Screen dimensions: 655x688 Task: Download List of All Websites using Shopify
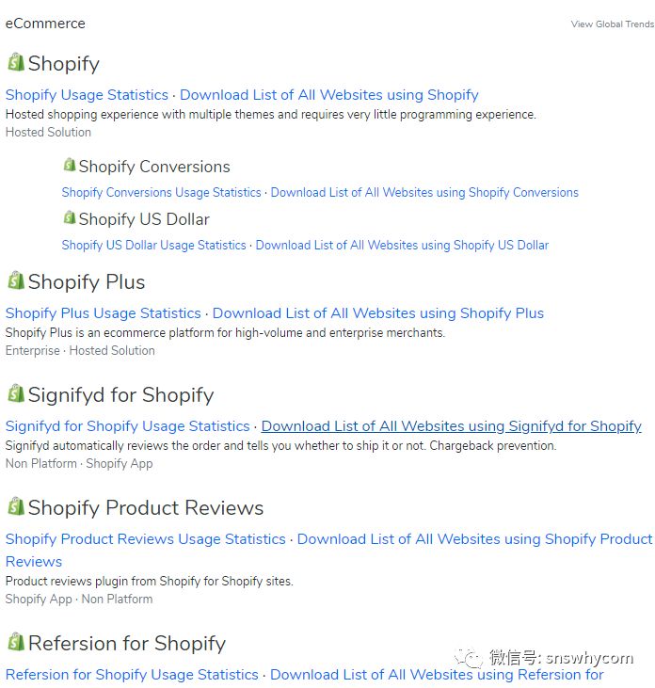click(x=328, y=95)
